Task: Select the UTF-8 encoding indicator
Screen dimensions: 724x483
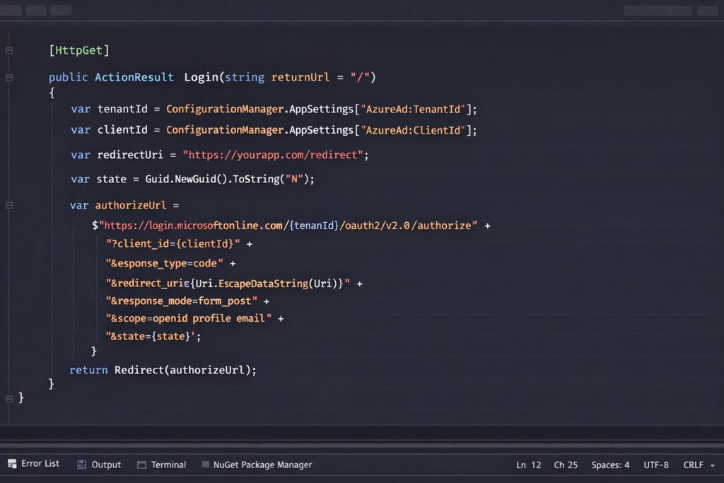Action: click(x=656, y=465)
